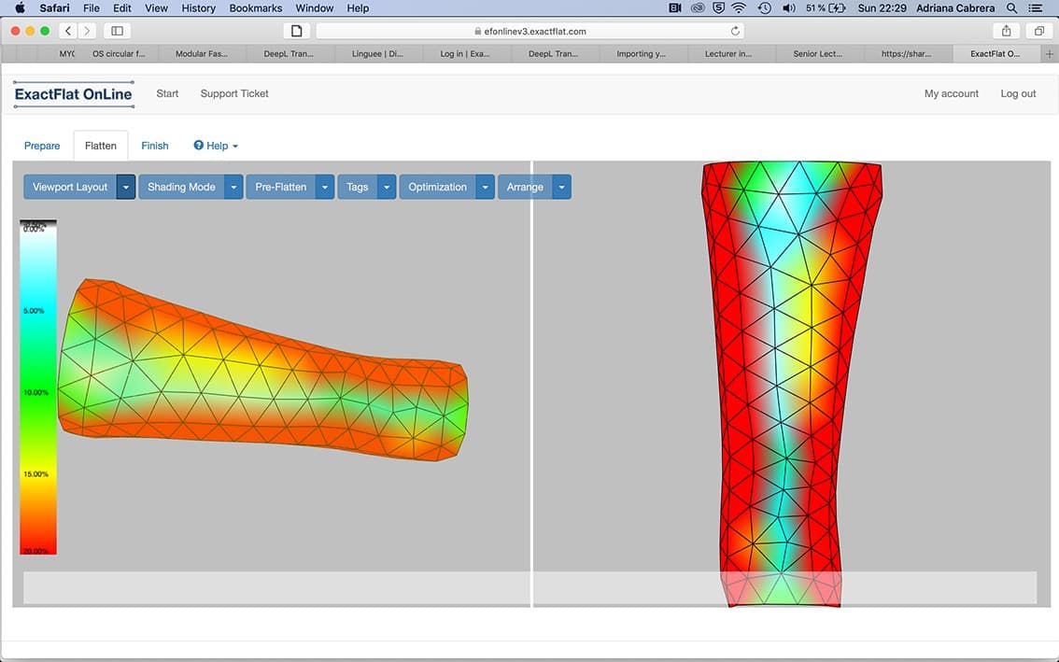Reload the page with the refresh icon
Image resolution: width=1059 pixels, height=662 pixels.
[x=735, y=31]
